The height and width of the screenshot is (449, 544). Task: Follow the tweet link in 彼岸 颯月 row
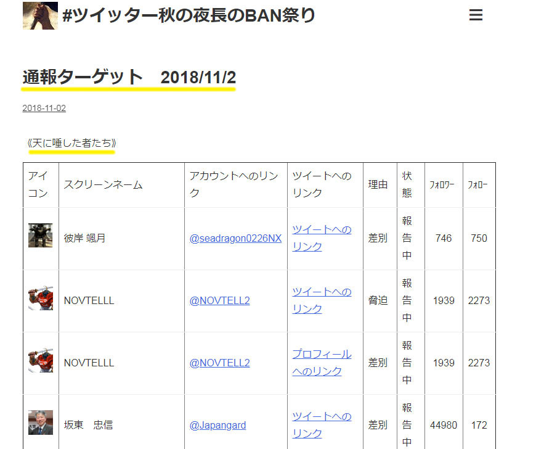coord(322,238)
